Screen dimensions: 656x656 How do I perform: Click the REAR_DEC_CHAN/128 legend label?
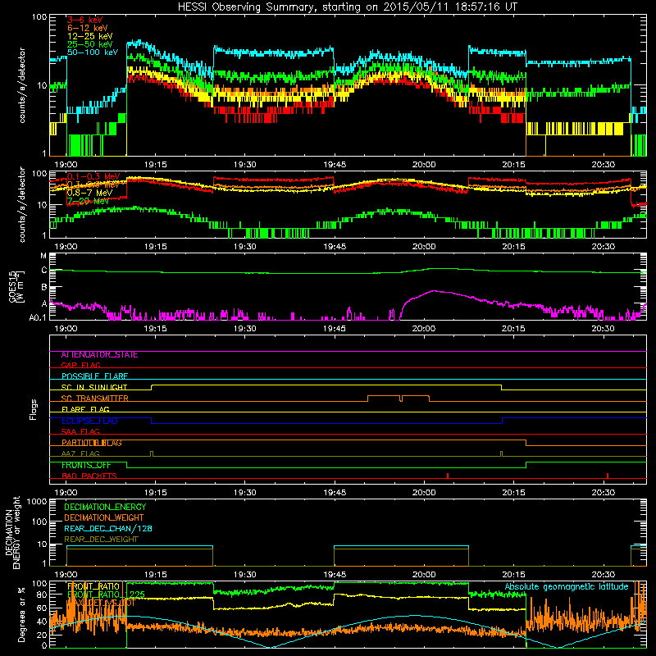coord(108,528)
